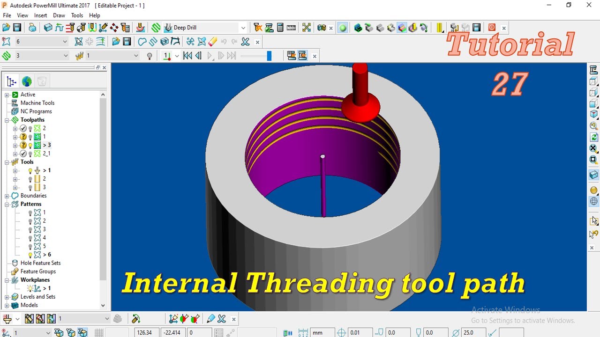Click the measure ruler icon
The height and width of the screenshot is (337, 600).
click(x=291, y=28)
